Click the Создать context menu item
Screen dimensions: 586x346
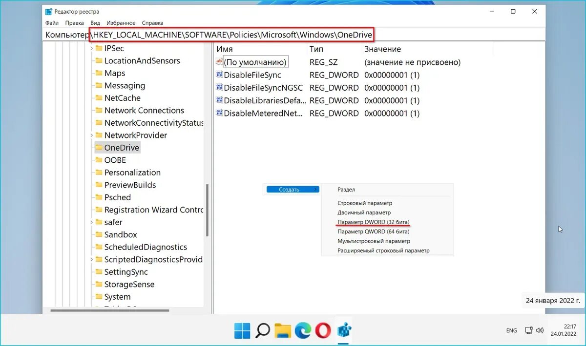point(293,190)
